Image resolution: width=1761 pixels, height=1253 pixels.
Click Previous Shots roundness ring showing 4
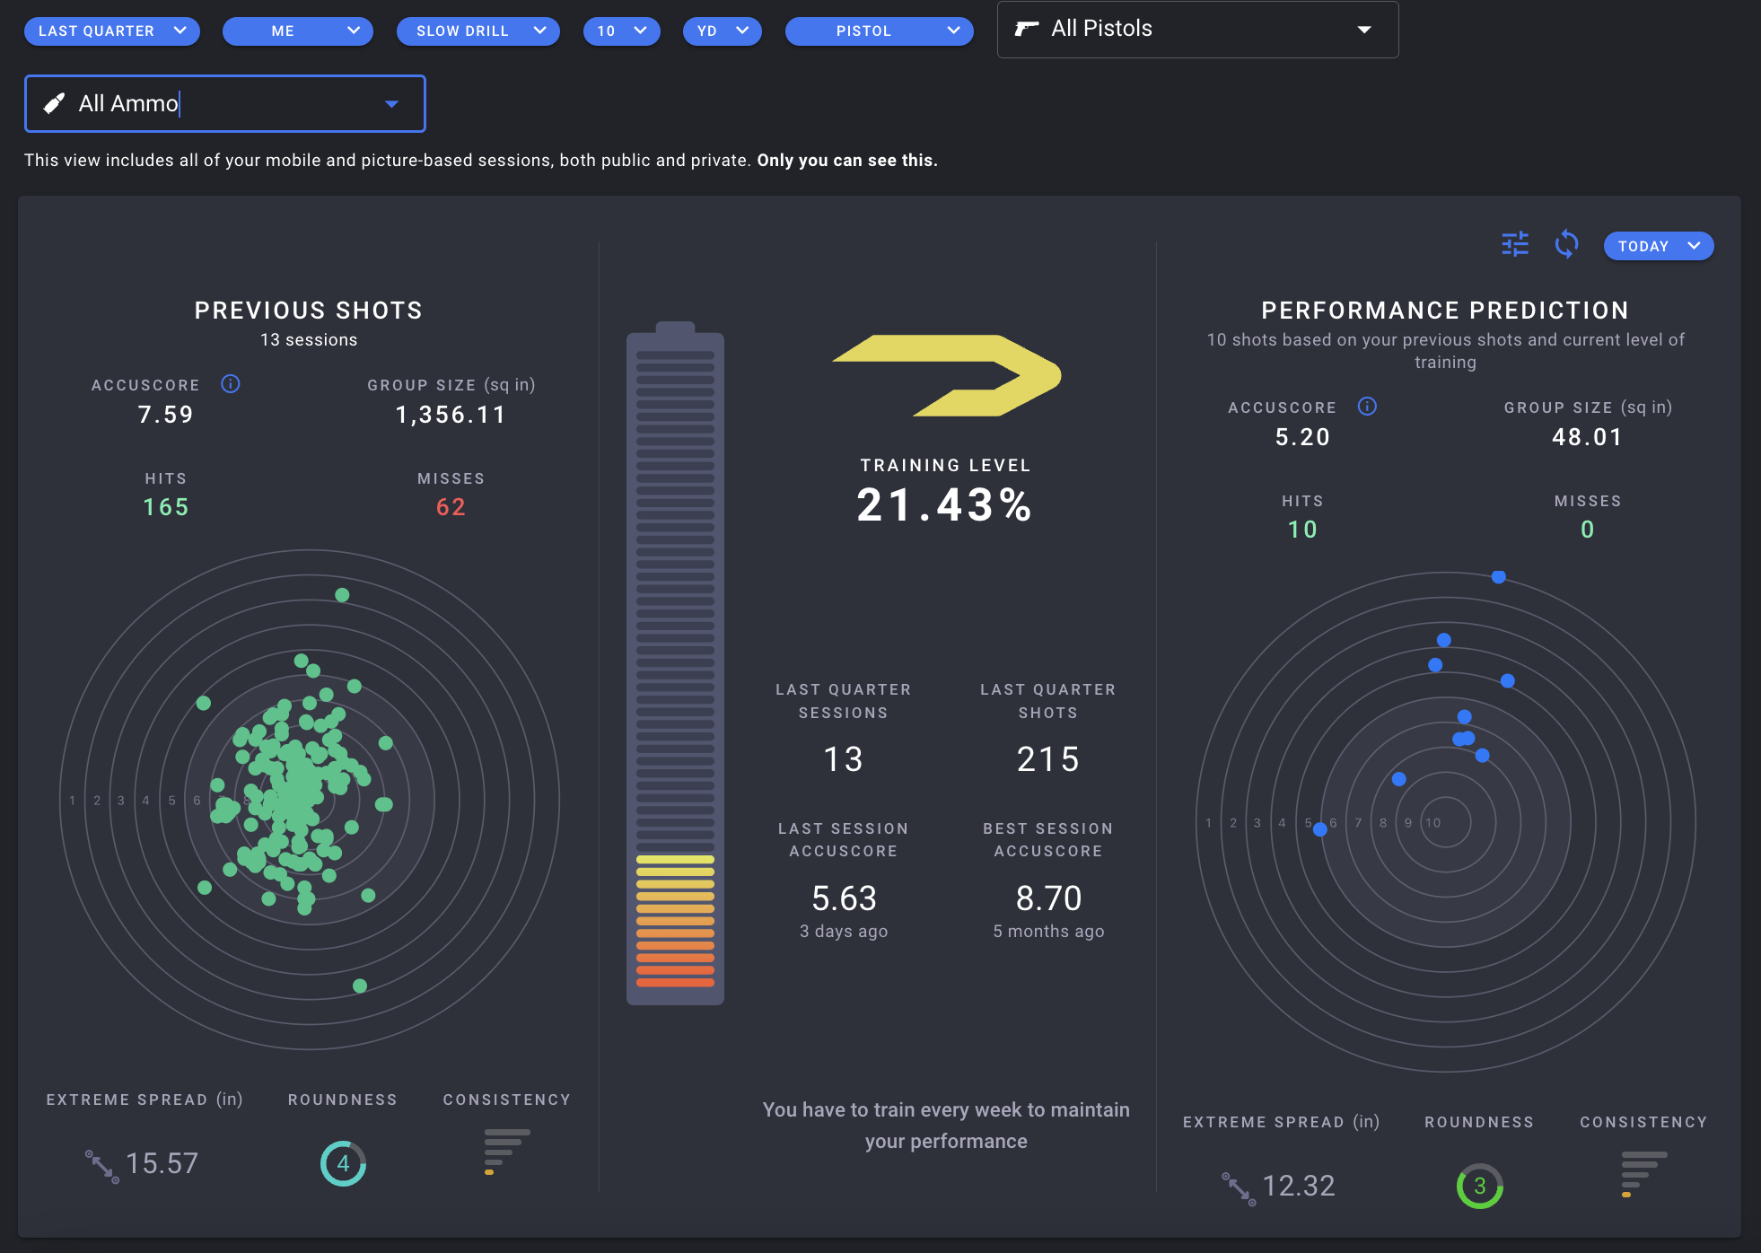(343, 1163)
